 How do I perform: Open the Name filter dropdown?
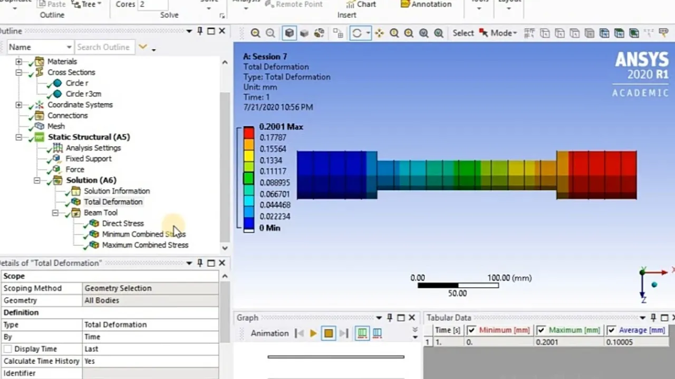point(69,47)
